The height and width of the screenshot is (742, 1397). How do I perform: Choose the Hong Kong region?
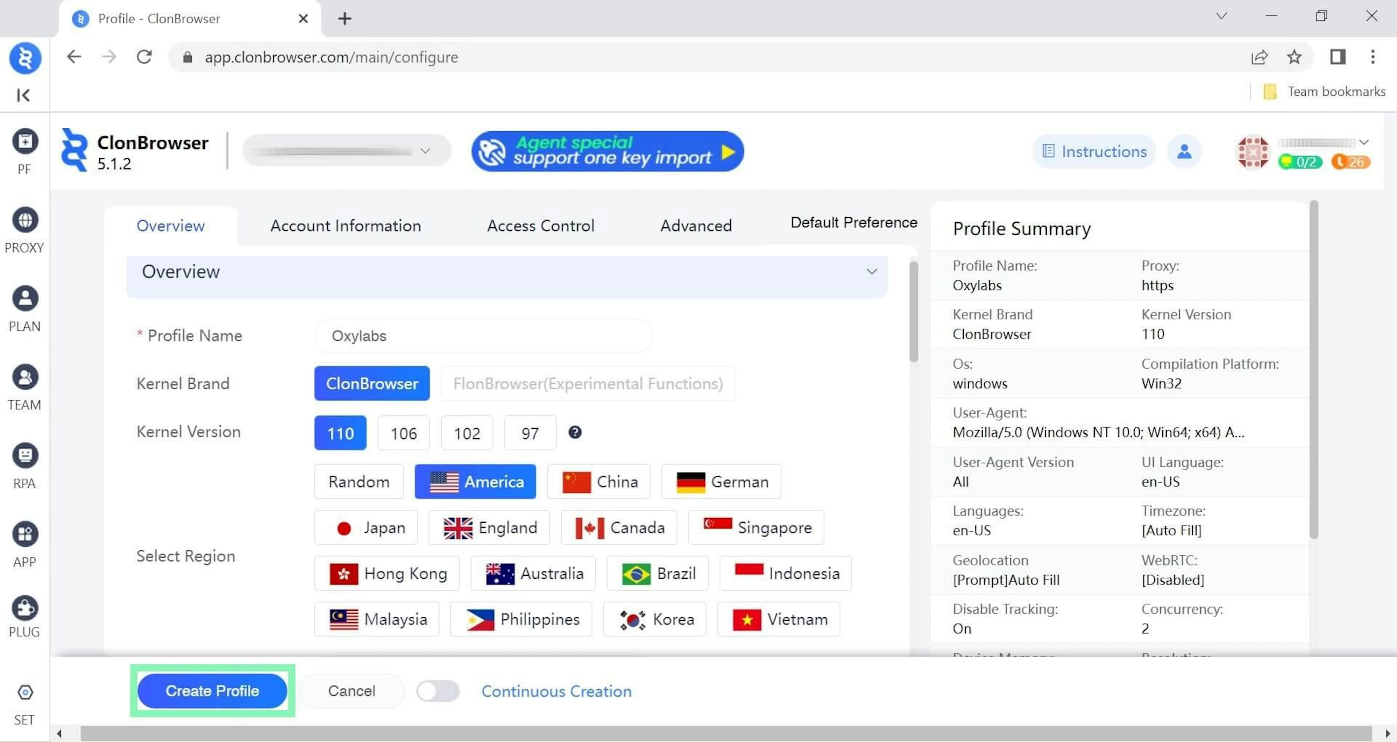tap(387, 573)
